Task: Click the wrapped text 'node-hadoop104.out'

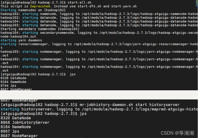Action: pyautogui.click(x=18, y=37)
